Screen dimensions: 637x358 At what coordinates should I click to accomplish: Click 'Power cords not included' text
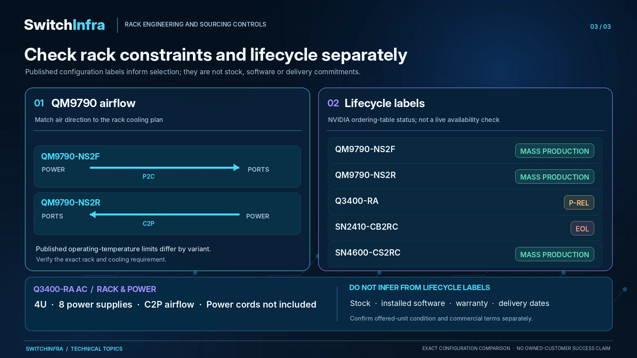261,304
